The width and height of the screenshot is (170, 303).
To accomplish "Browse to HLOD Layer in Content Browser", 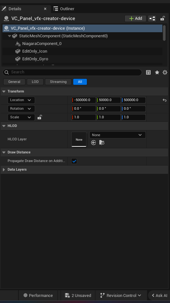I will point(102,143).
